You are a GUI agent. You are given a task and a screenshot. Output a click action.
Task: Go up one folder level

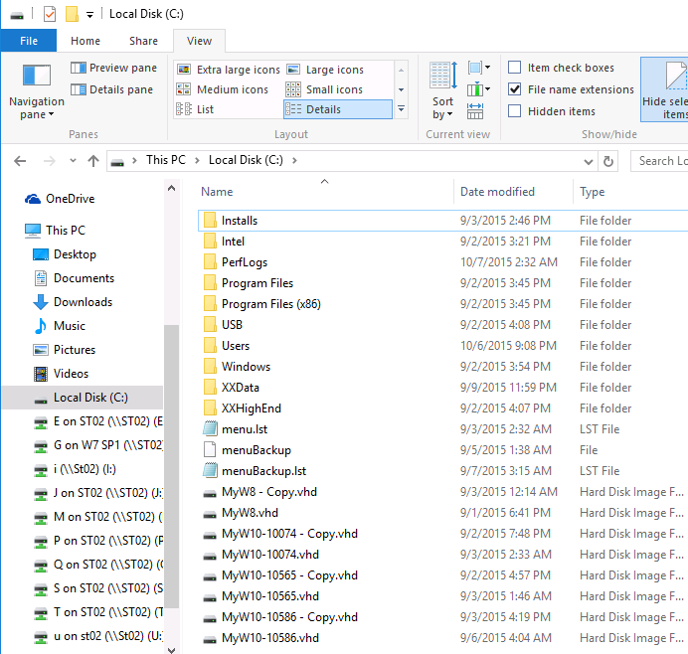tap(93, 161)
